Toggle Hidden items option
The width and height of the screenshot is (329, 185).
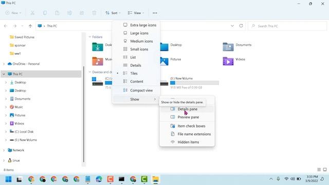point(187,142)
